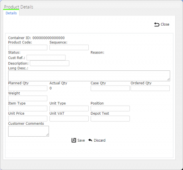Click the Close arrow icon

(x=156, y=25)
